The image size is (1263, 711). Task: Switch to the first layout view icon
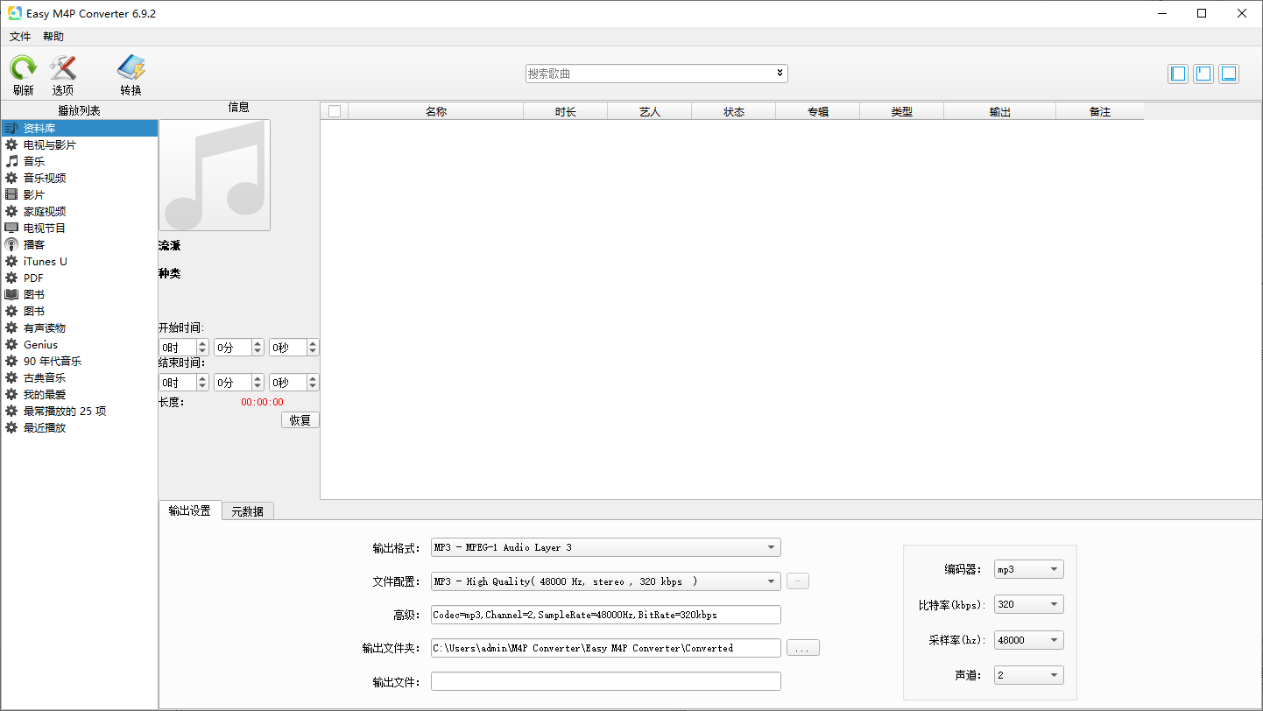(x=1178, y=74)
